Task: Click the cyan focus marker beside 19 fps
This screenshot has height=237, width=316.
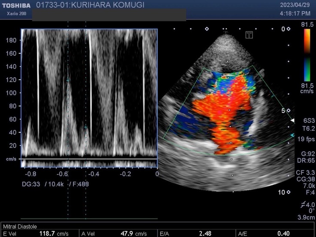Action: [x=292, y=135]
